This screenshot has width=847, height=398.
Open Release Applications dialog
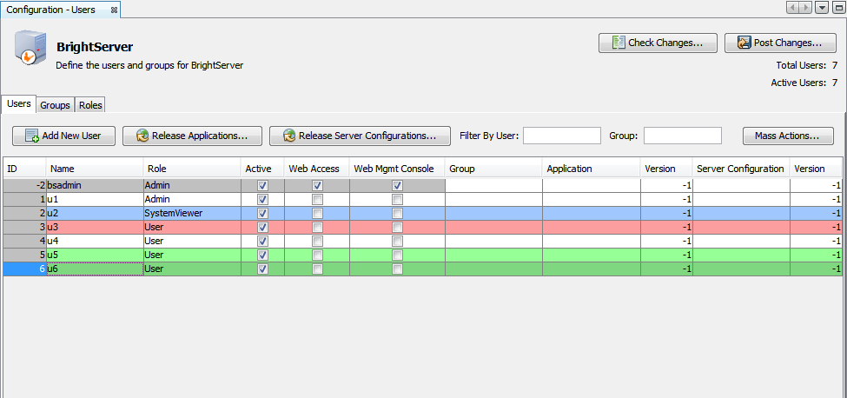(192, 136)
